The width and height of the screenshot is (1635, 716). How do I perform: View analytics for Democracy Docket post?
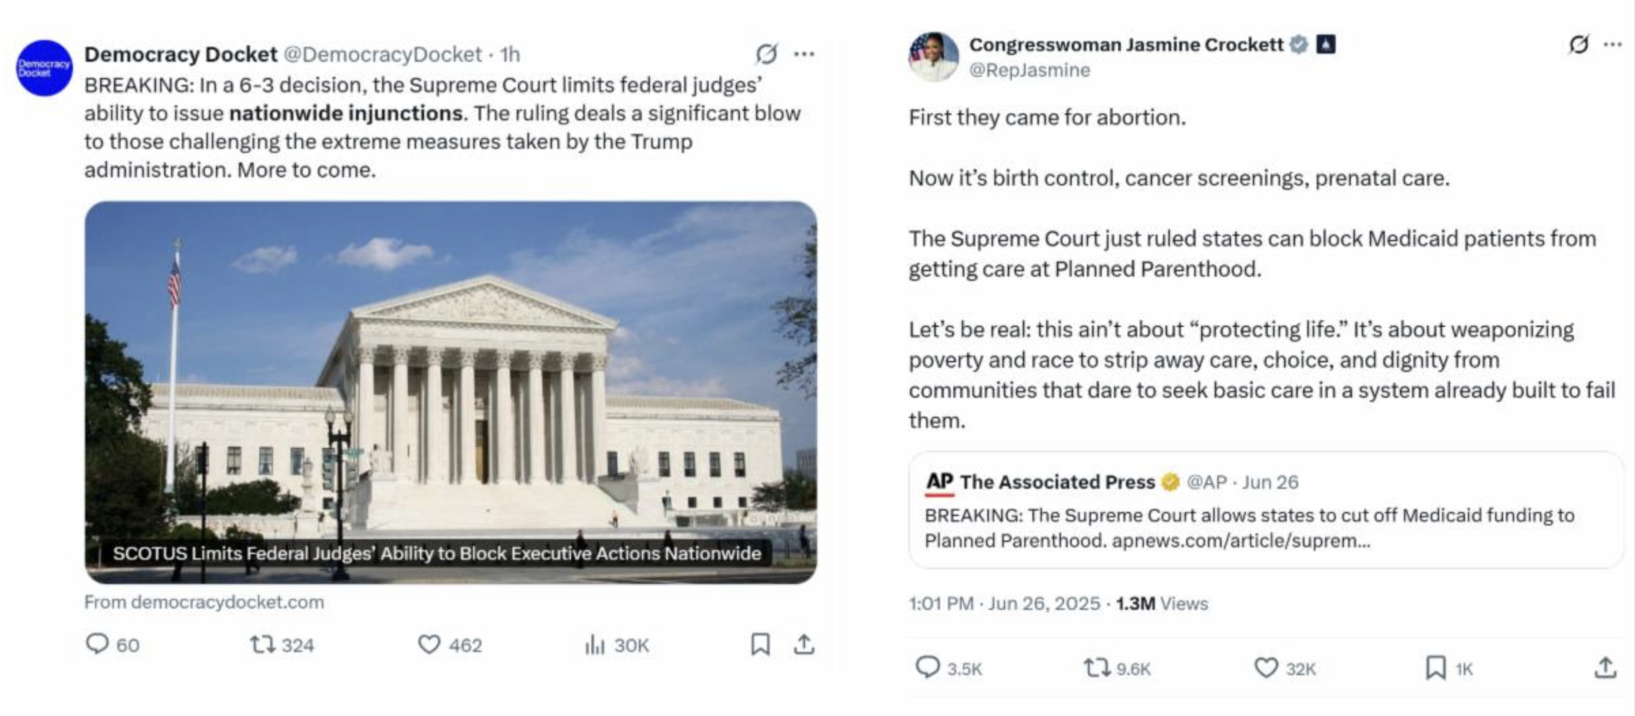coord(594,645)
